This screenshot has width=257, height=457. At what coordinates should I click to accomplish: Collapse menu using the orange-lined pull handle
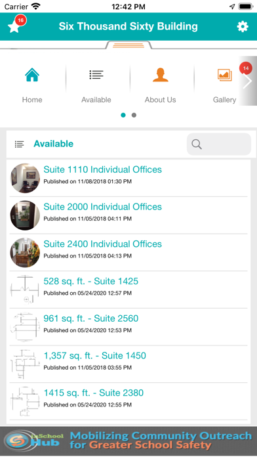pyautogui.click(x=128, y=45)
